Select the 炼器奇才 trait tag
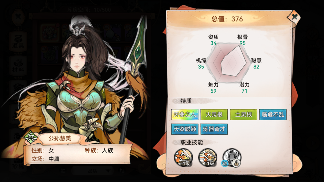Image resolution: width=324 pixels, height=182 pixels. [x=214, y=129]
